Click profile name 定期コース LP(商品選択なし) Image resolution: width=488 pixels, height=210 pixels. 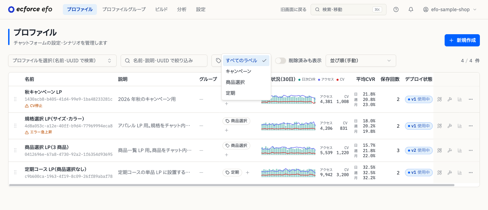(x=56, y=169)
